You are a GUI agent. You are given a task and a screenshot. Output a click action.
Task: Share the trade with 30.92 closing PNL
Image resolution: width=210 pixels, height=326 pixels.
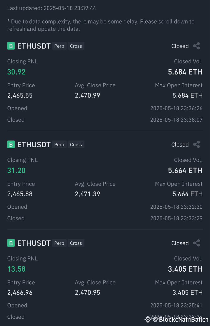pos(197,46)
